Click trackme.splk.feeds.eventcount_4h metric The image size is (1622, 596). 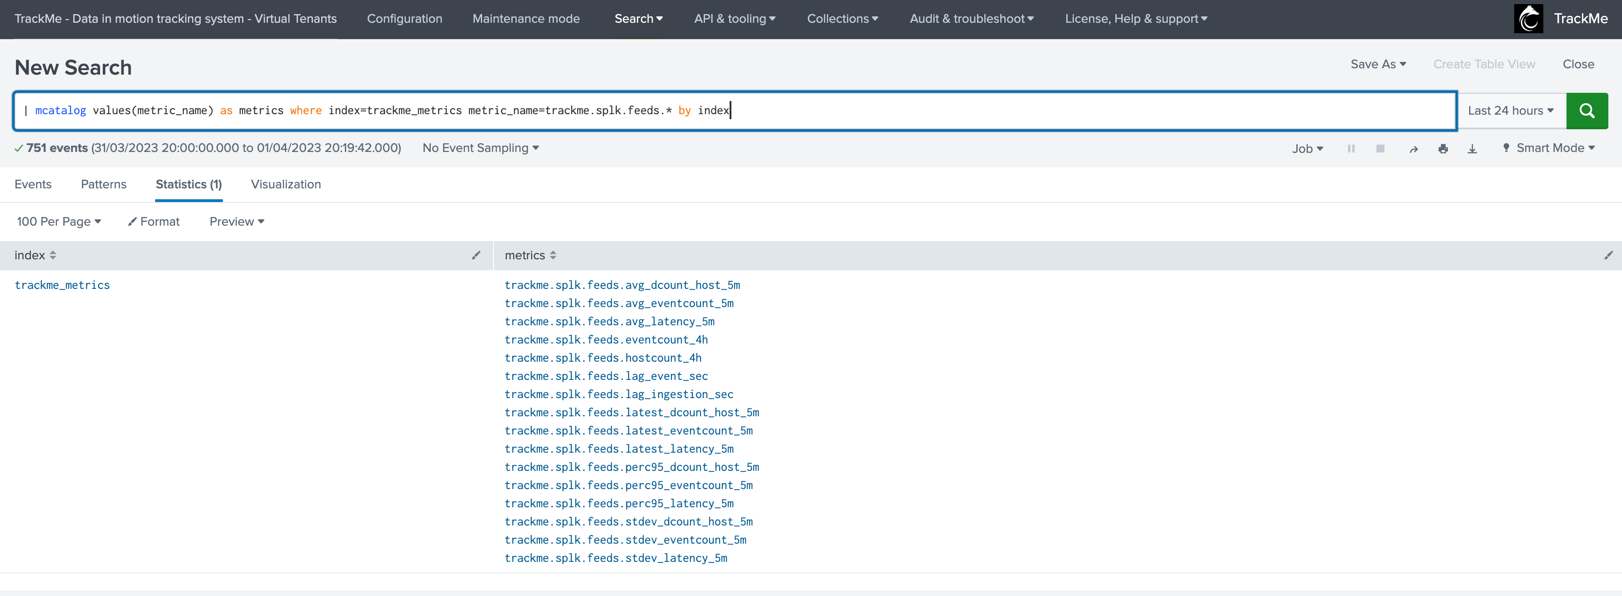(x=606, y=340)
